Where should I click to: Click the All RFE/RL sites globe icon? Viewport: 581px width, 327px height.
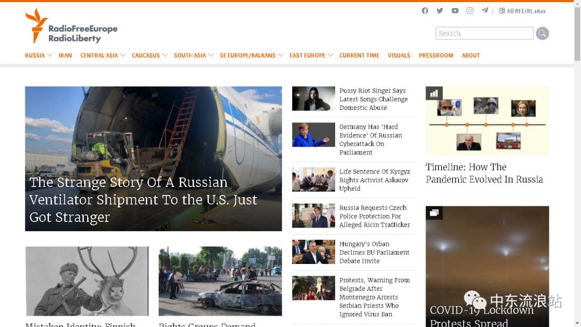click(x=502, y=11)
